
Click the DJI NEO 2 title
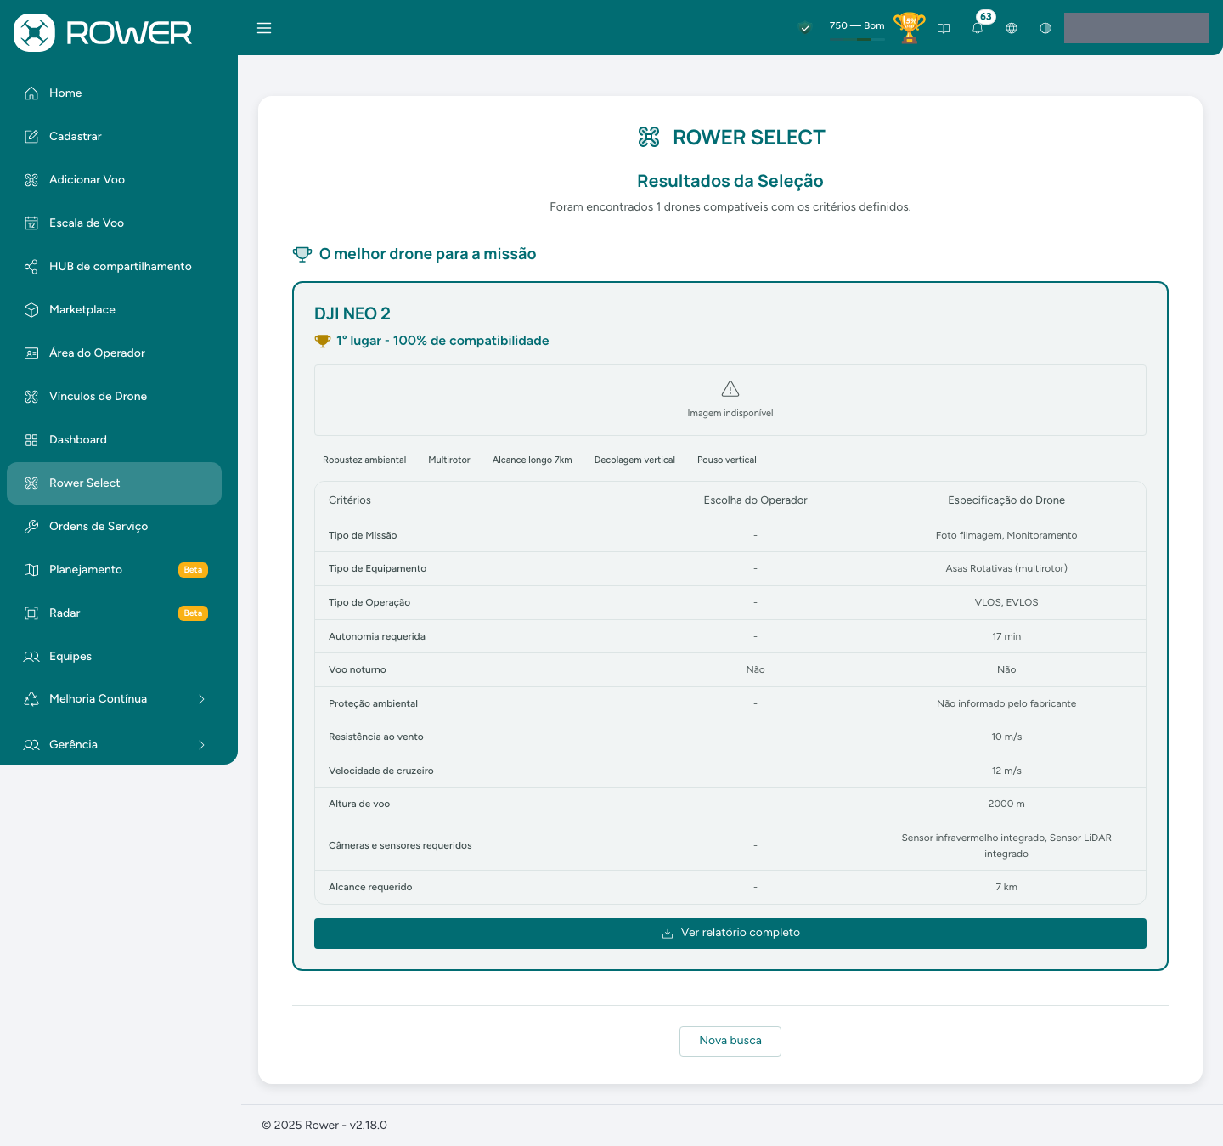point(352,314)
